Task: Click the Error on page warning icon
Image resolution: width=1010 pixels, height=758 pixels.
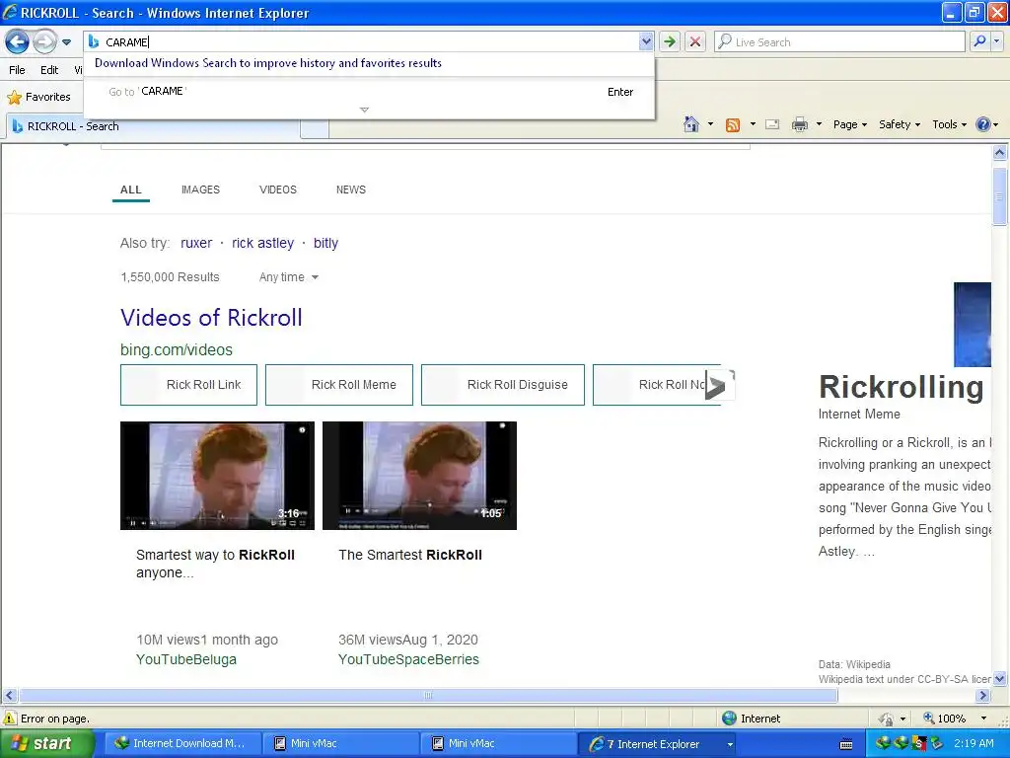Action: pos(10,719)
